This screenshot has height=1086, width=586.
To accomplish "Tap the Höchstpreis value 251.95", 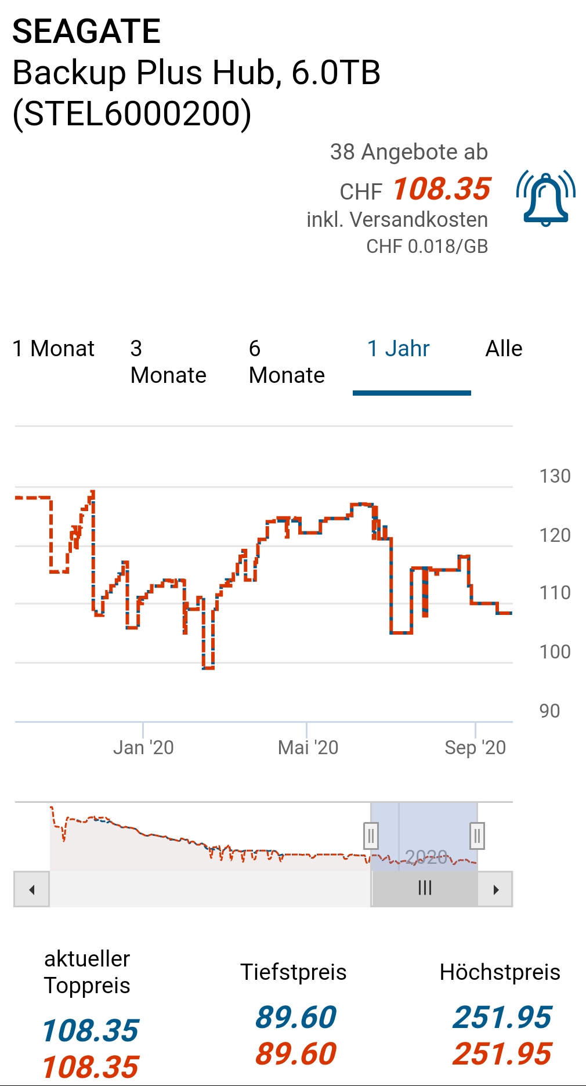I will point(502,1018).
